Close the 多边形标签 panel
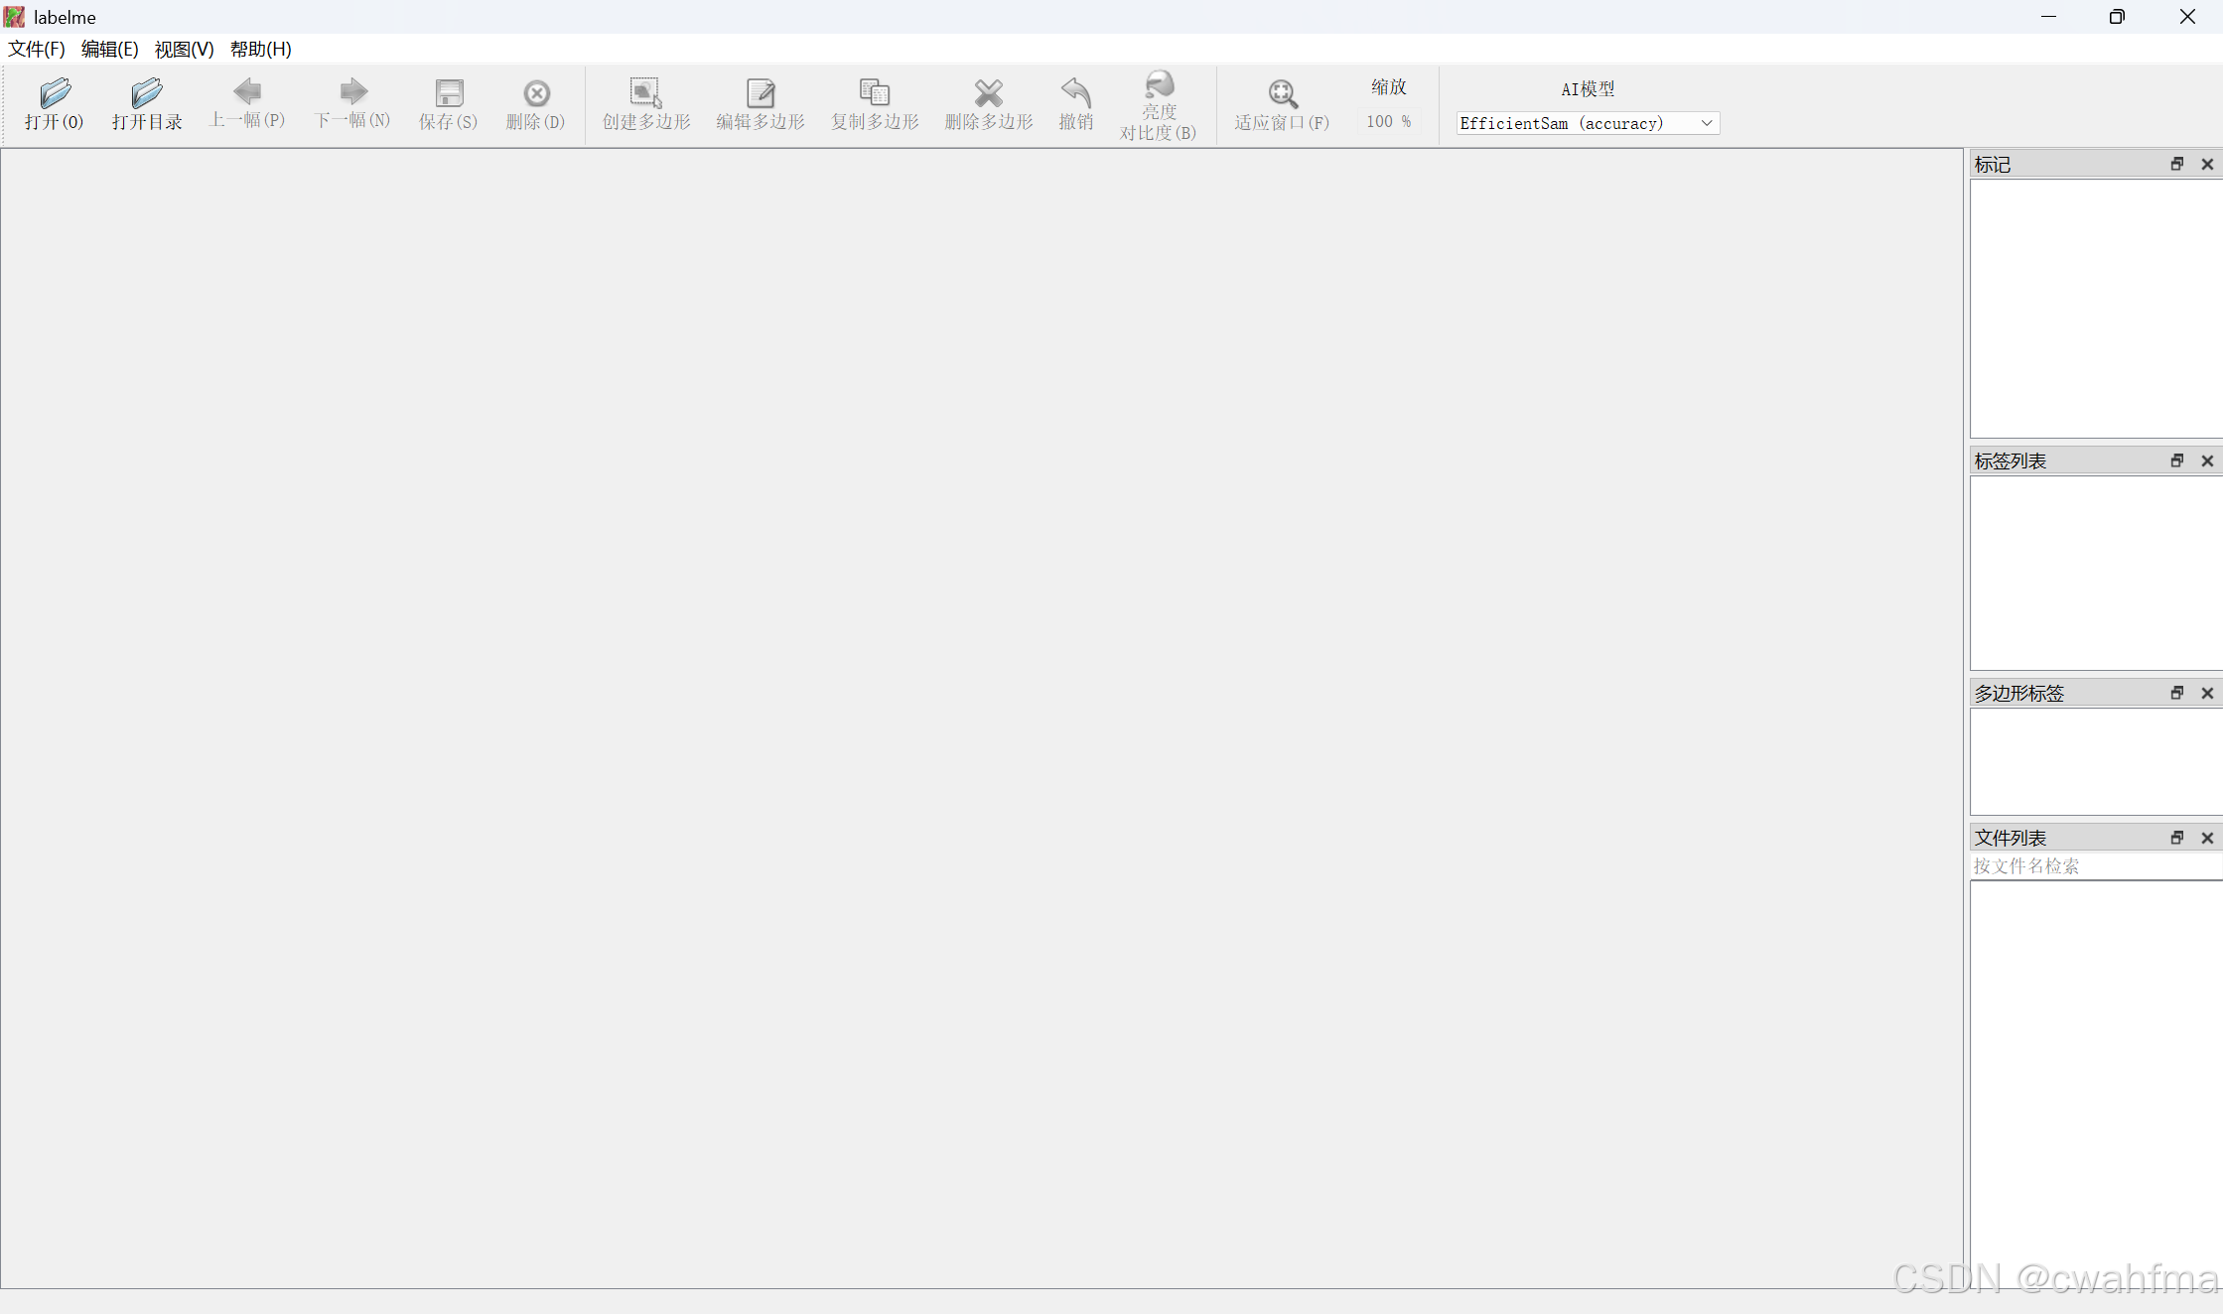The image size is (2223, 1314). 2207,693
